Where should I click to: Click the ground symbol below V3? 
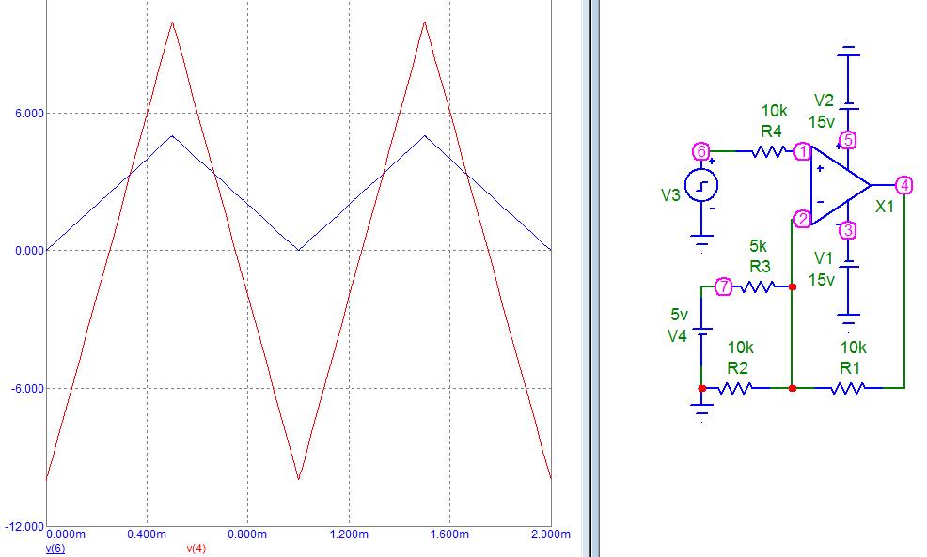[x=700, y=243]
